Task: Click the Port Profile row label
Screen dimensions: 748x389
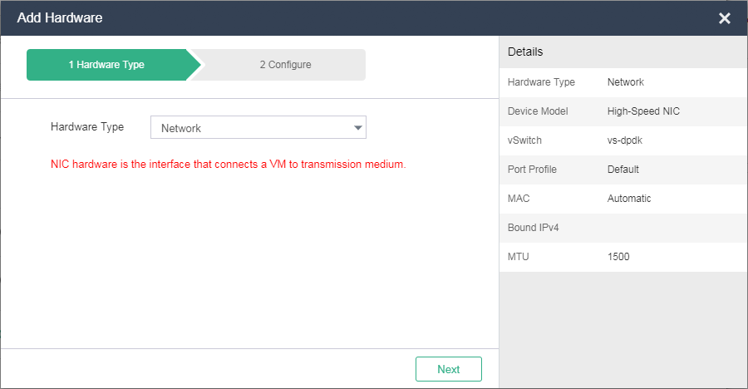Action: coord(532,170)
